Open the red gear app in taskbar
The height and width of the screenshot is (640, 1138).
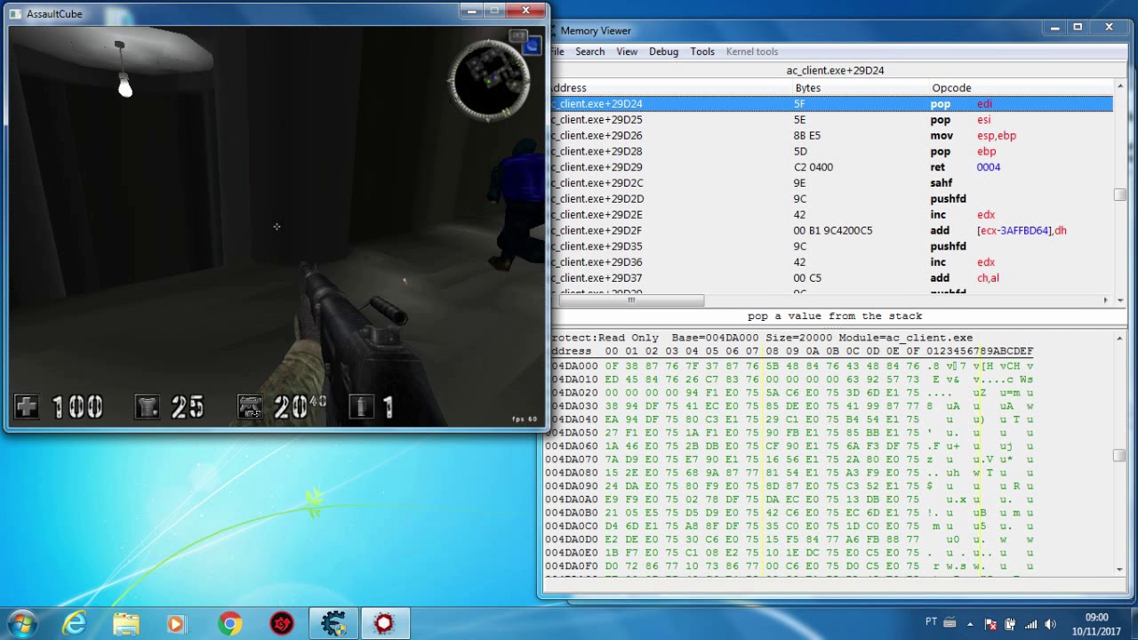pos(282,624)
